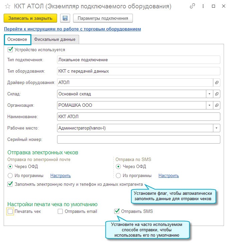
Task: Check the Отправить email option
Action: [x=60, y=211]
